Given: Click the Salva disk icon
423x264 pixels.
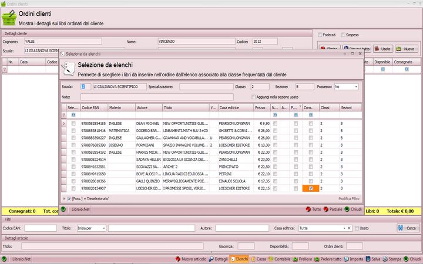Looking at the screenshot, I should click(x=368, y=259).
